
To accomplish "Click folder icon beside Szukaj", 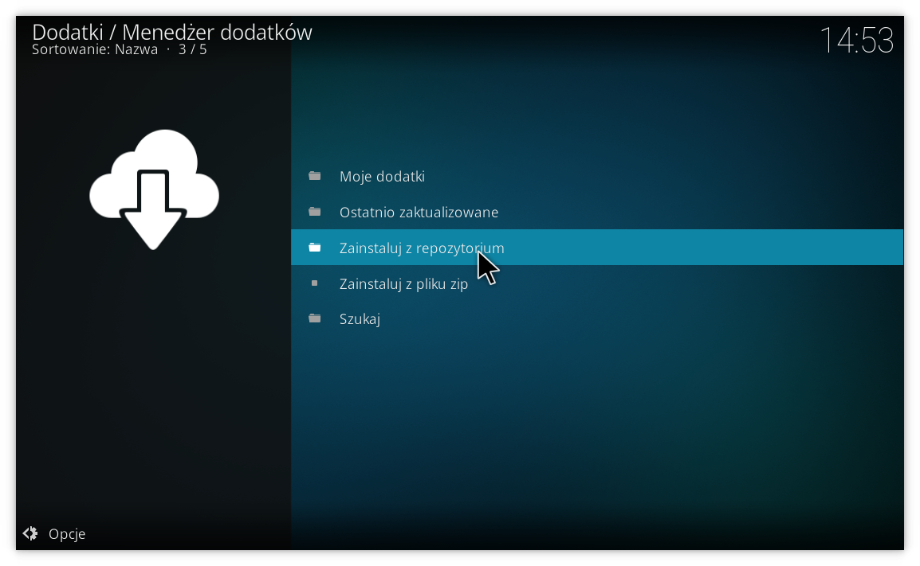I will coord(315,318).
